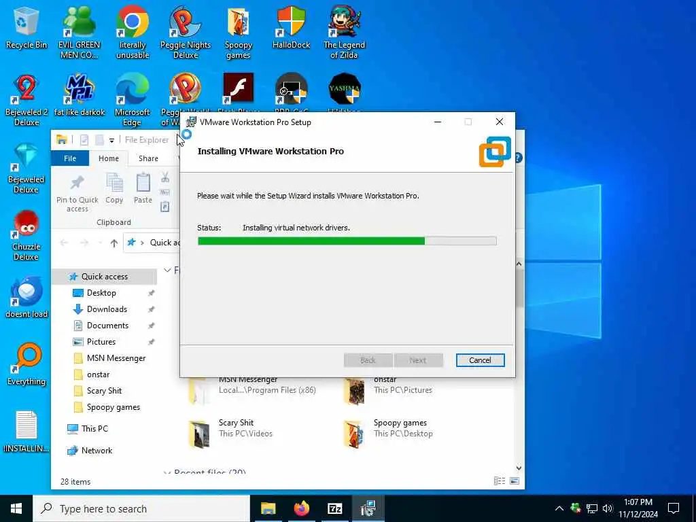Open the Windows Start menu

coord(16,508)
